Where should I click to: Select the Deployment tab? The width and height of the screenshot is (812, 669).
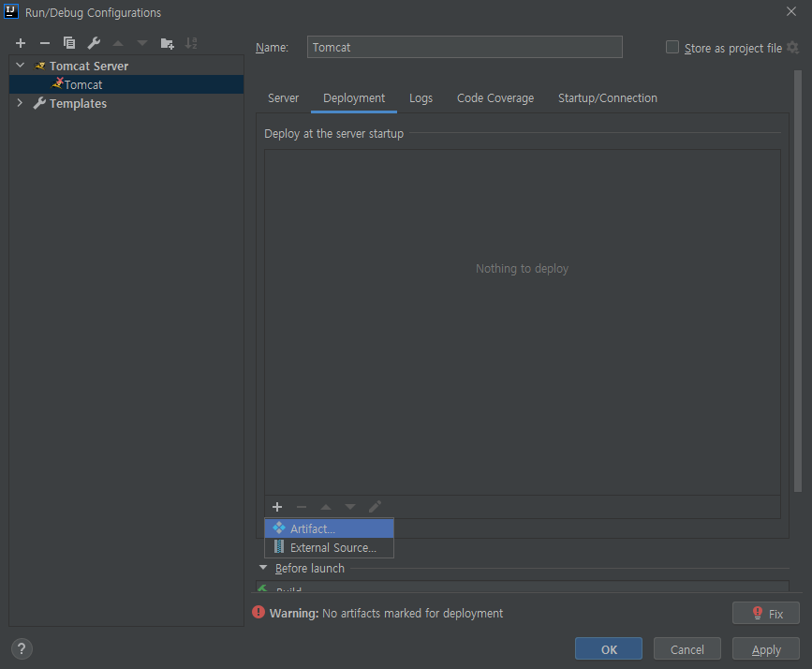pos(354,98)
